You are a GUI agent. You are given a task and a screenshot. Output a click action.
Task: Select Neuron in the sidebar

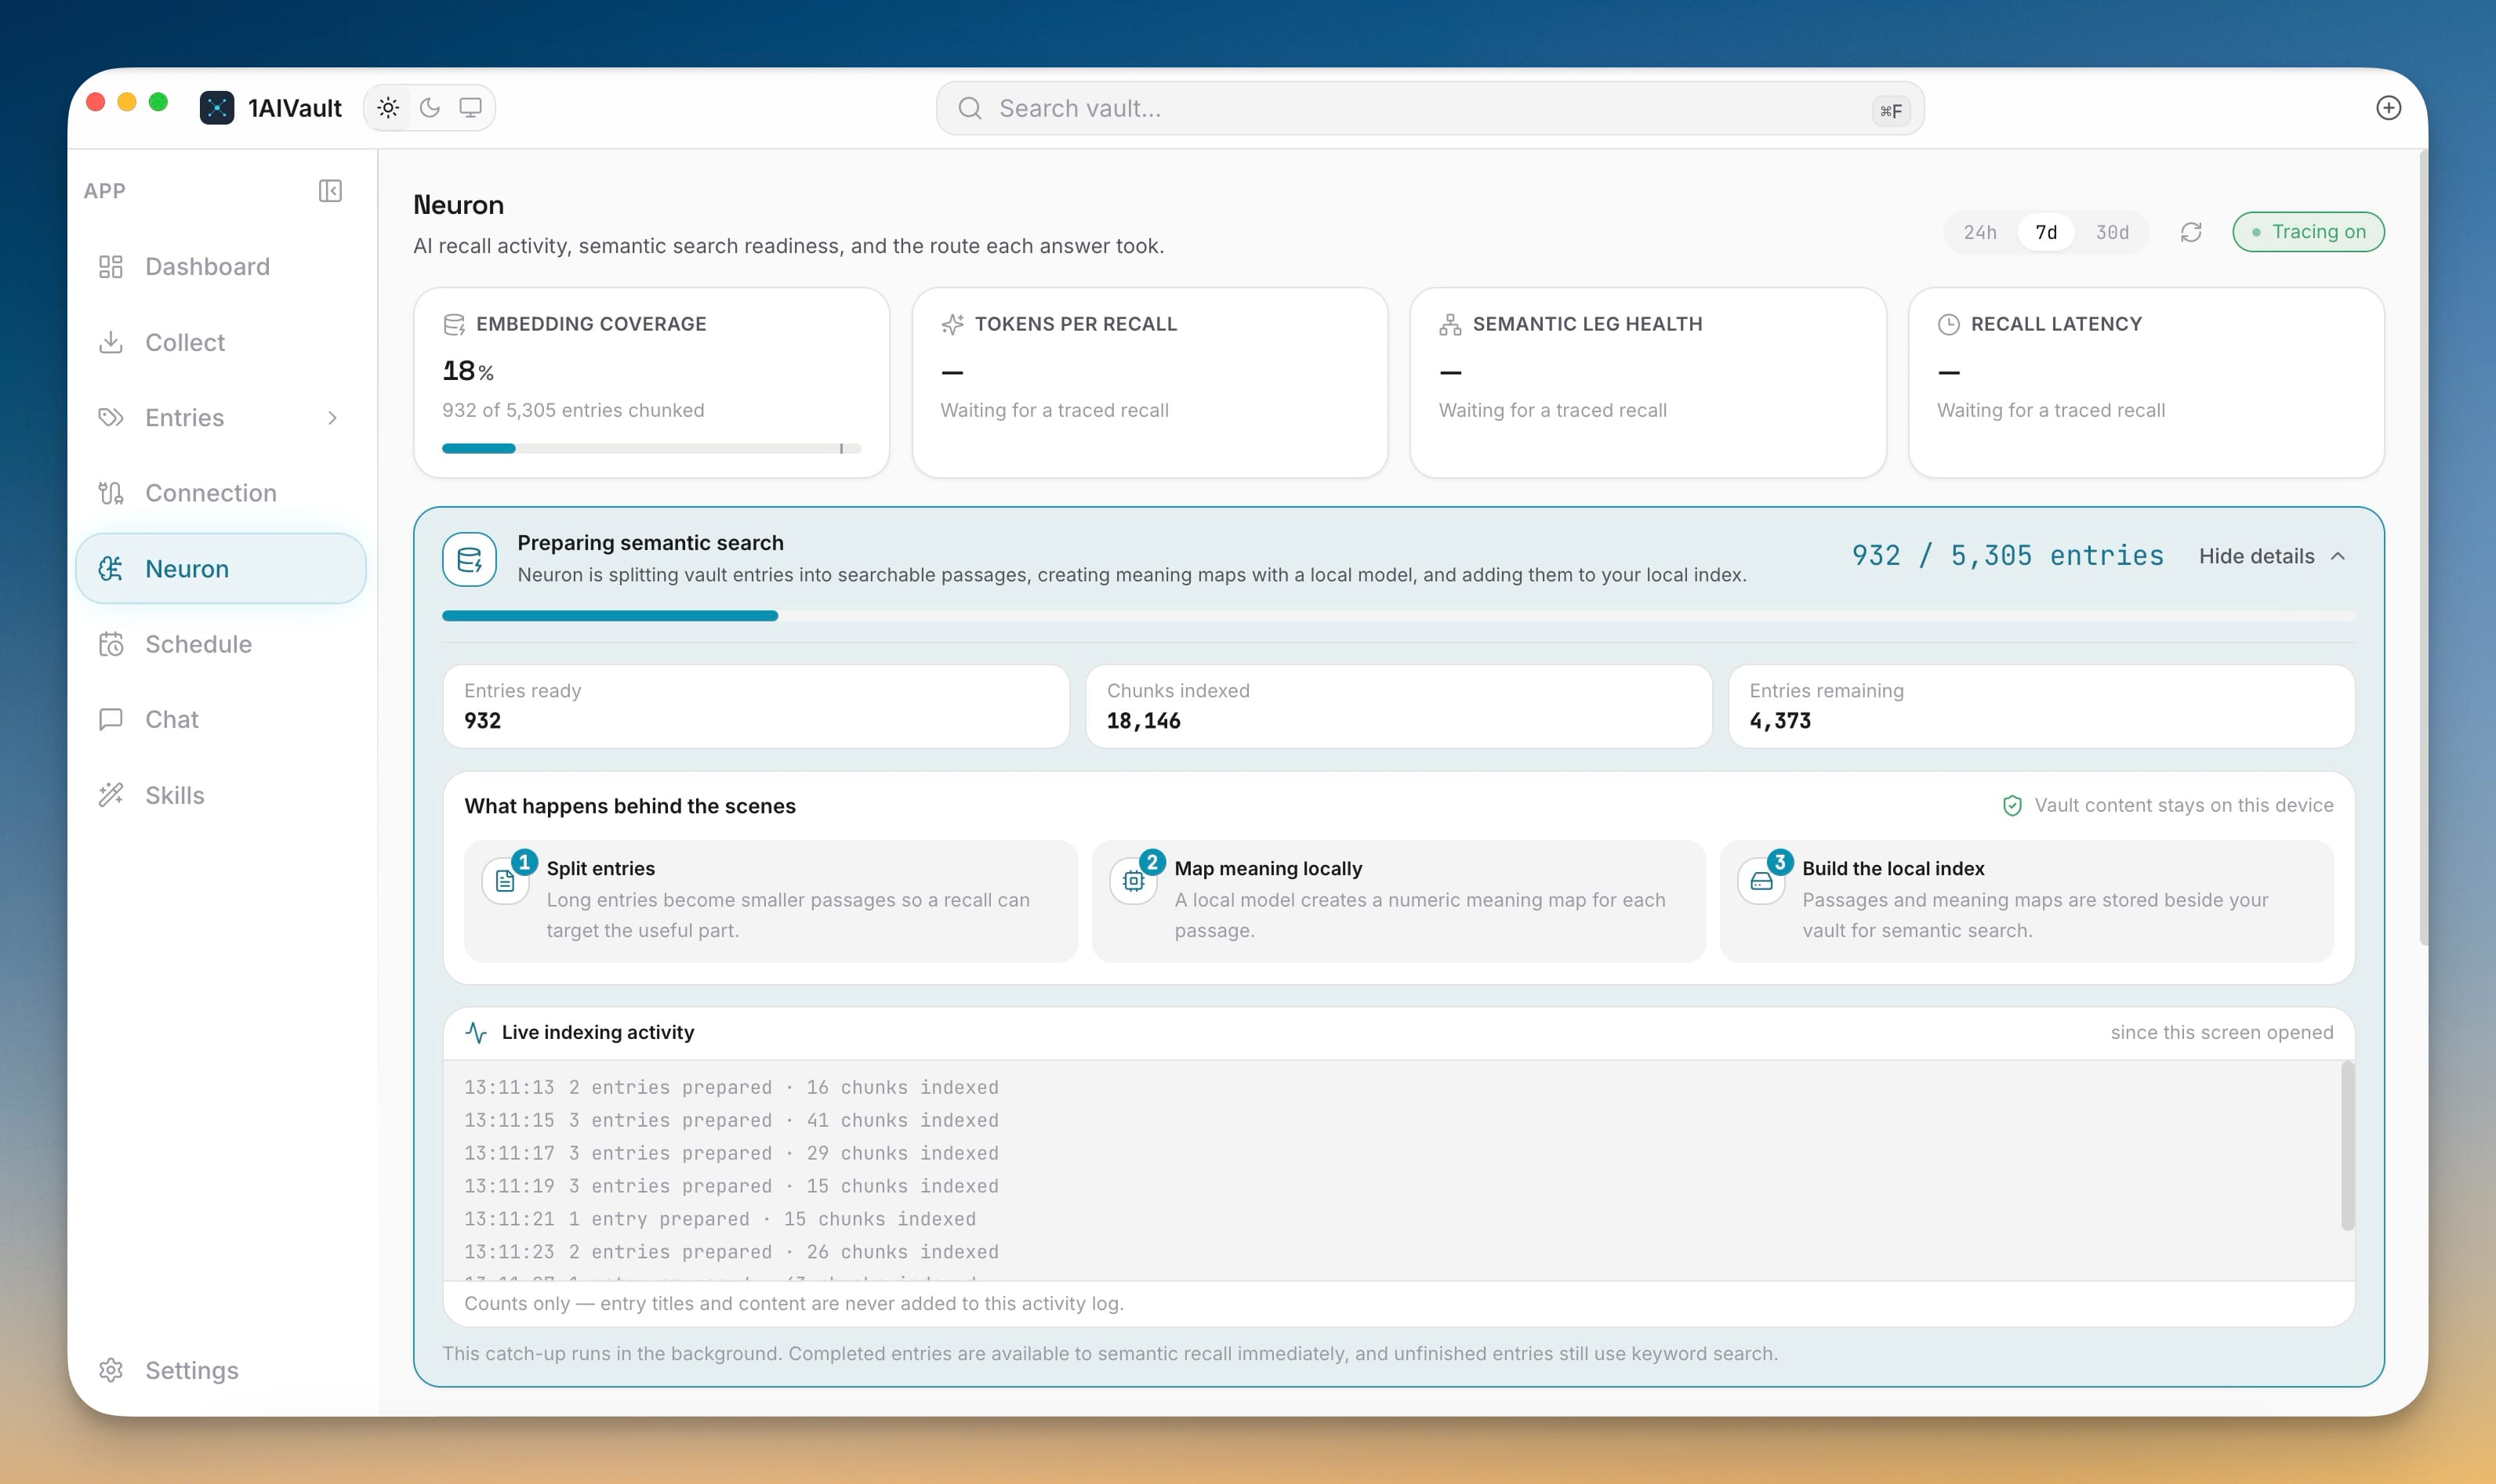click(x=221, y=568)
